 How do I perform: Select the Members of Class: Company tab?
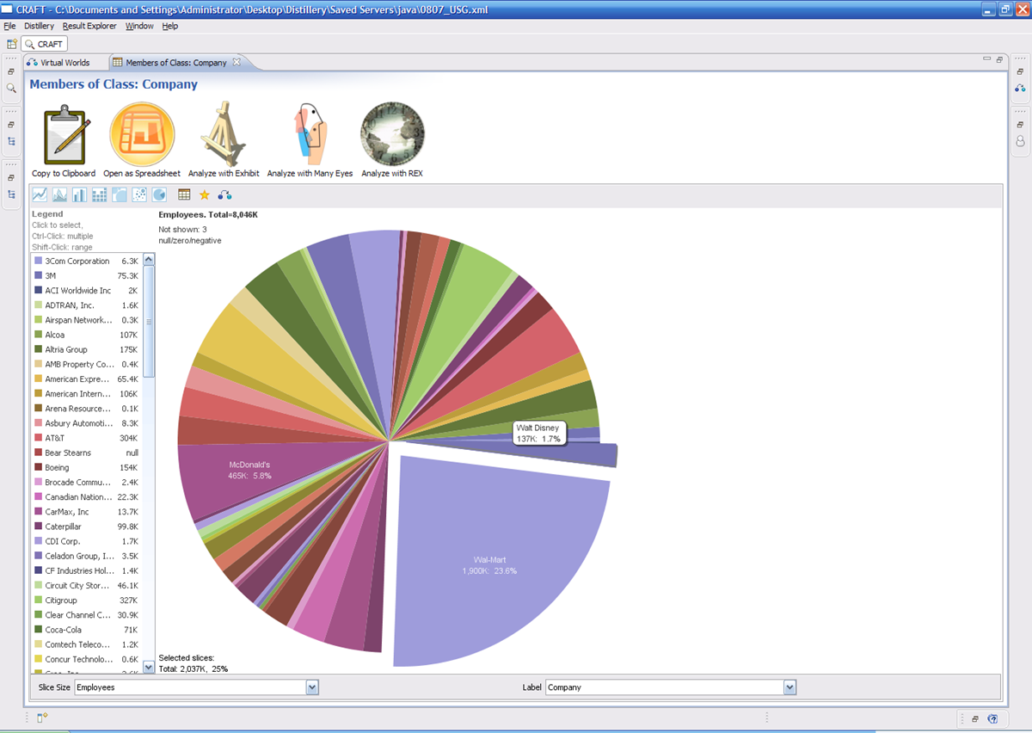pyautogui.click(x=176, y=62)
